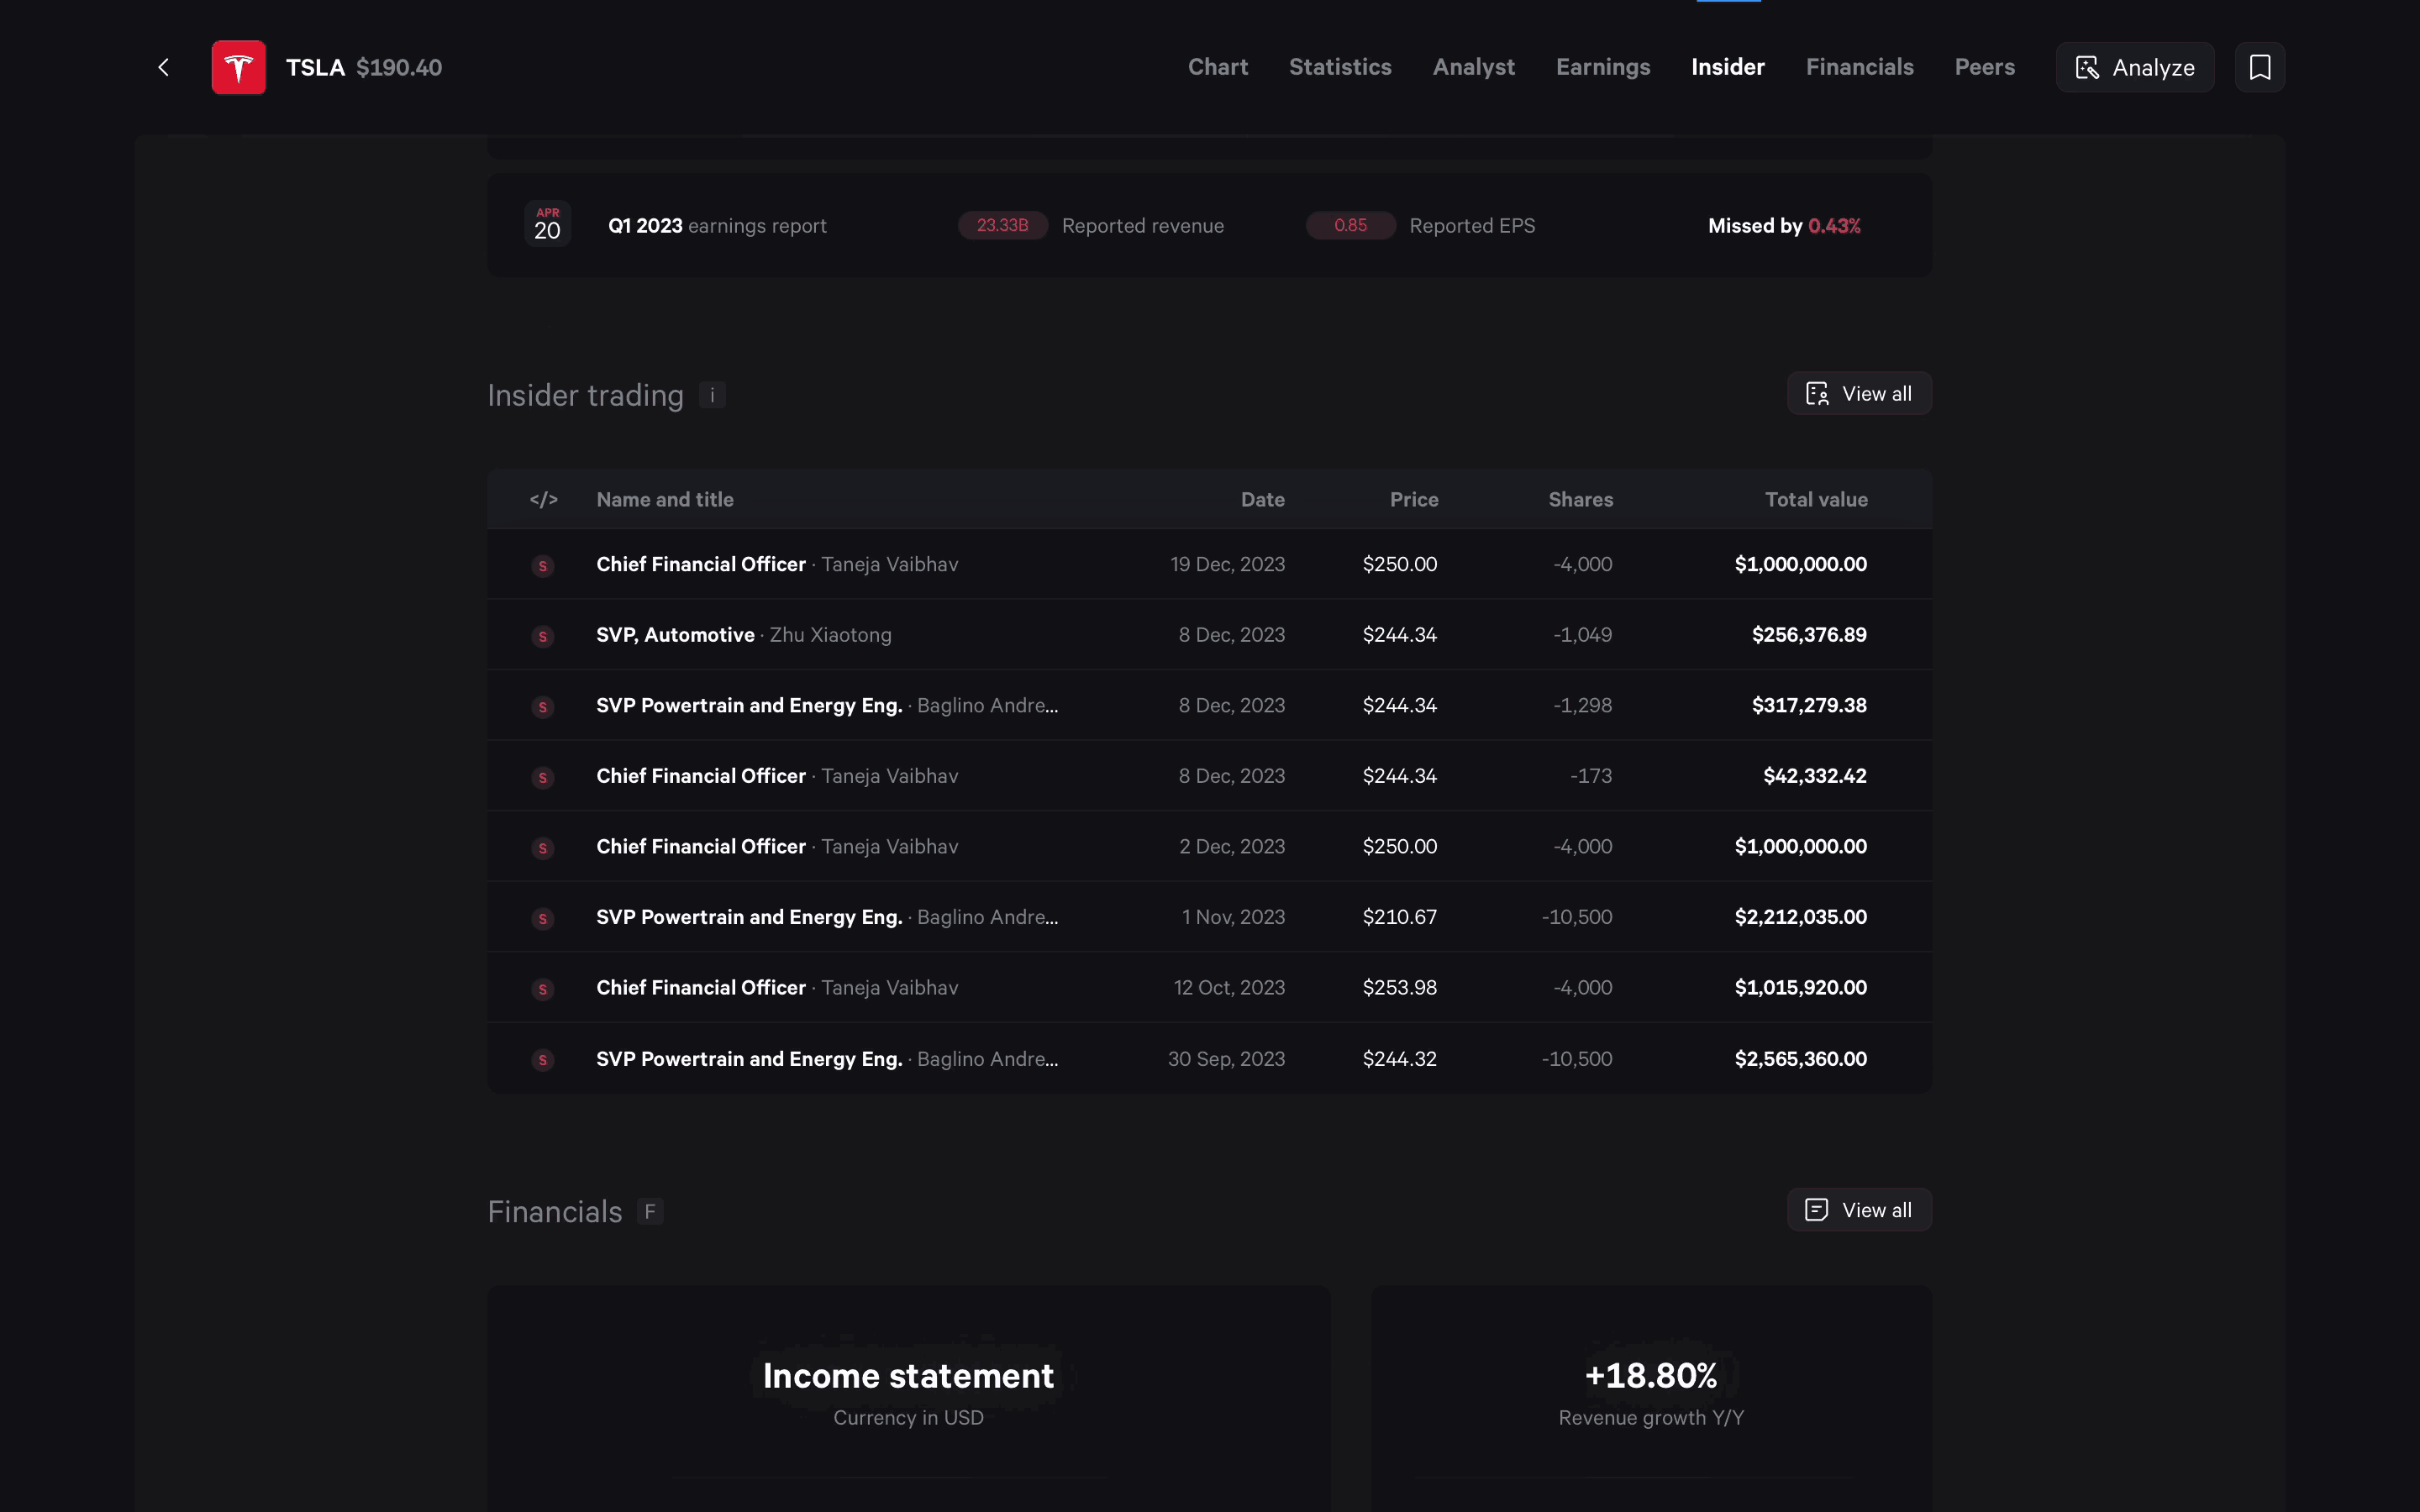Click the back arrow icon

(163, 67)
